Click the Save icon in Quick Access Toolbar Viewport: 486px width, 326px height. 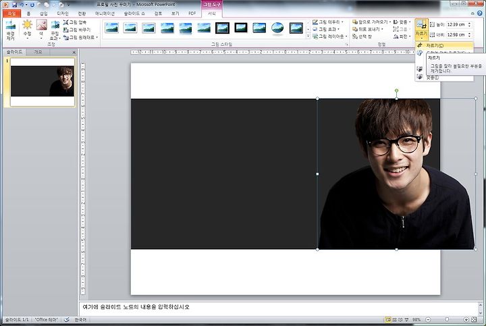pyautogui.click(x=14, y=5)
